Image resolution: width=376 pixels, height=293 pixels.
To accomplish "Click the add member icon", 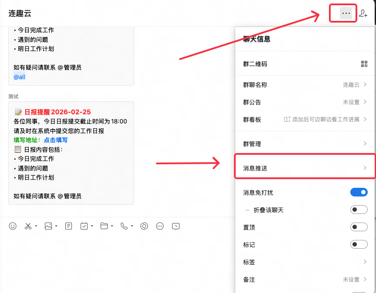I will [363, 13].
